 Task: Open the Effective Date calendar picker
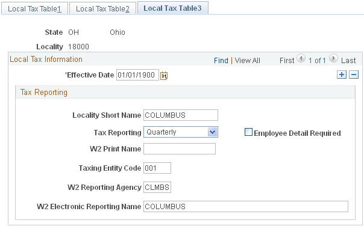[x=164, y=76]
